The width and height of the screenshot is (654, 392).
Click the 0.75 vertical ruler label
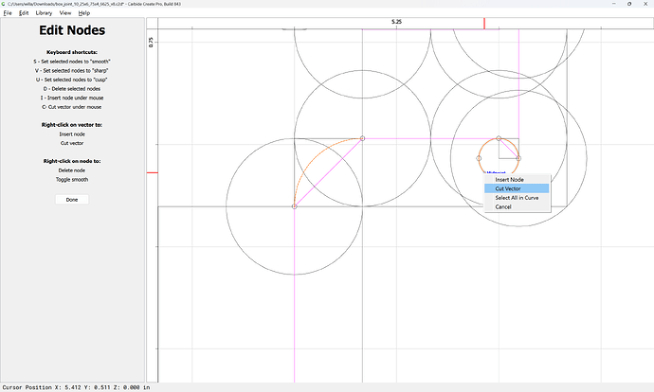[151, 42]
